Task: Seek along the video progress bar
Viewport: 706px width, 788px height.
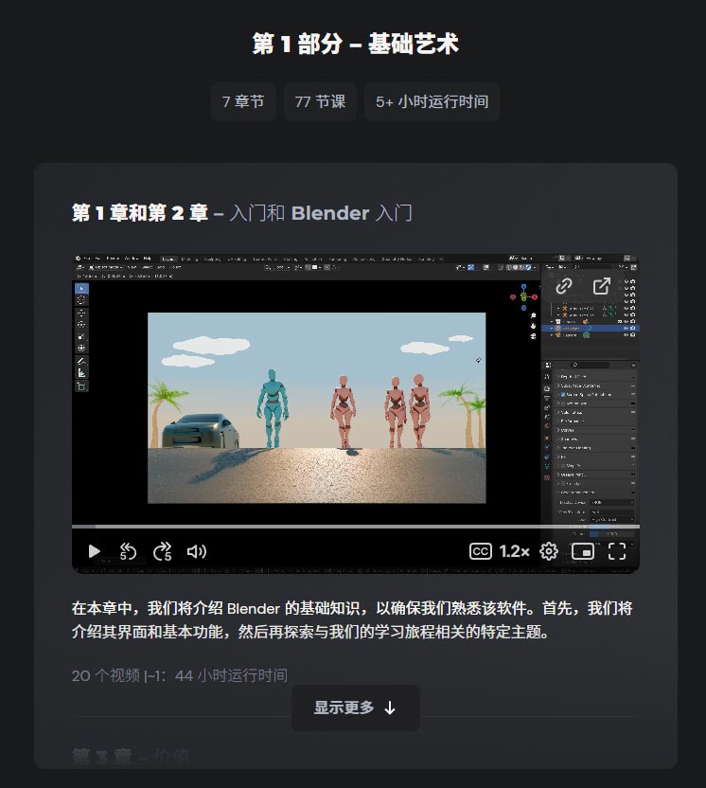Action: [x=356, y=527]
